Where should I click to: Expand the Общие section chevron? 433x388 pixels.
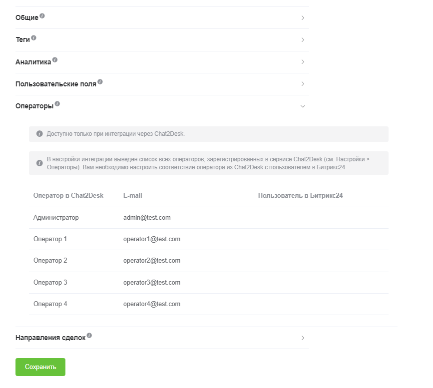pyautogui.click(x=303, y=18)
